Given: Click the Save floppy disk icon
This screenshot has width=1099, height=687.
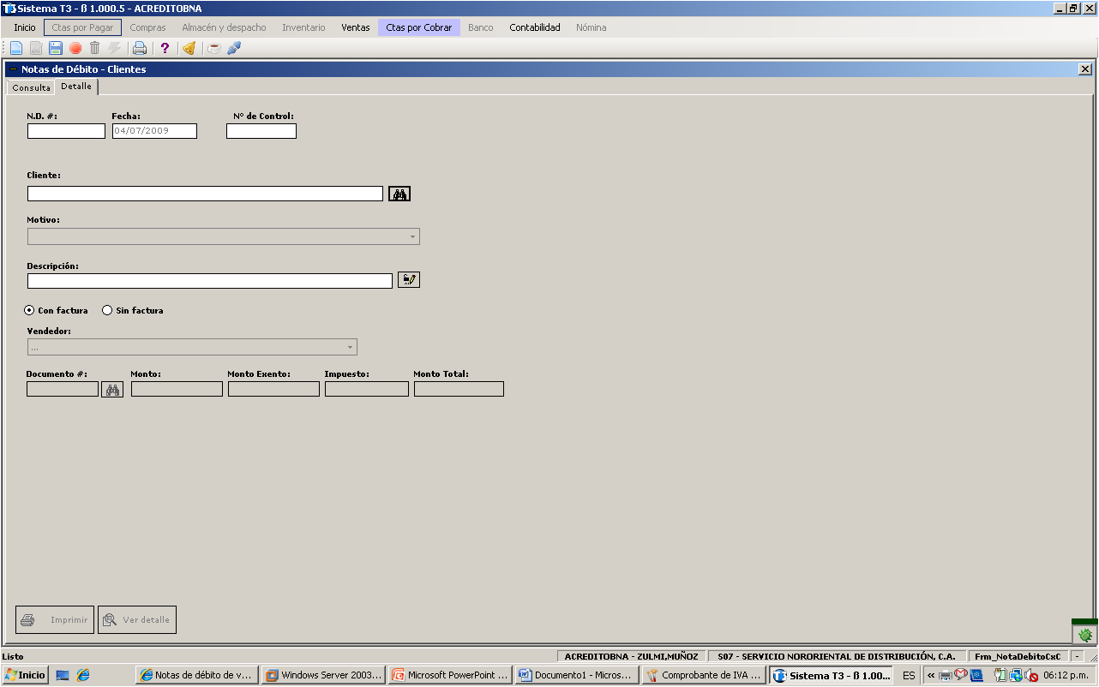Looking at the screenshot, I should 56,48.
